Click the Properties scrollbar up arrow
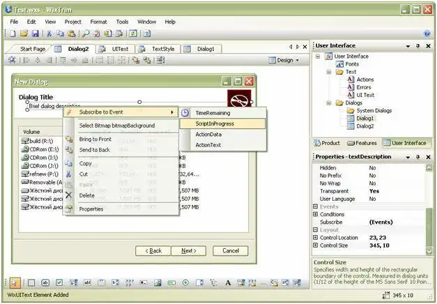Screen dimensions: 437x304 click(x=429, y=167)
